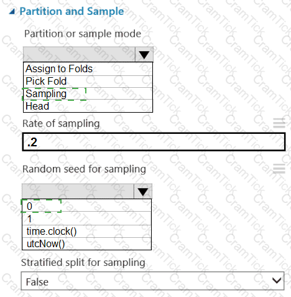Select Pick Fold option
Viewport: 291px width, 297px height.
[x=88, y=82]
